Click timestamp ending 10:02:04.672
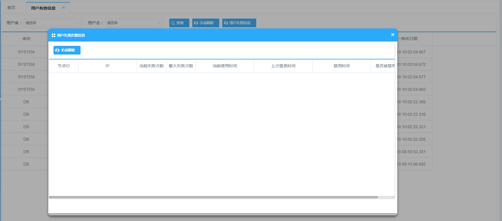Screen dimensions: 502x221 click(412, 64)
